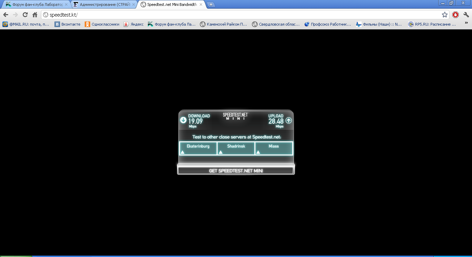Image resolution: width=472 pixels, height=257 pixels.
Task: Click the DOWNLOAD label
Action: [x=199, y=116]
